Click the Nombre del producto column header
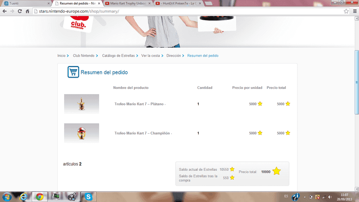The height and width of the screenshot is (202, 359). (x=131, y=88)
